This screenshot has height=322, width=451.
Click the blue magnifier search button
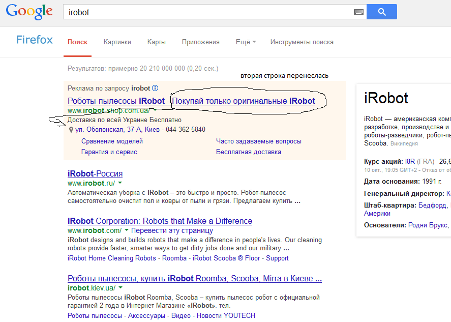click(381, 12)
